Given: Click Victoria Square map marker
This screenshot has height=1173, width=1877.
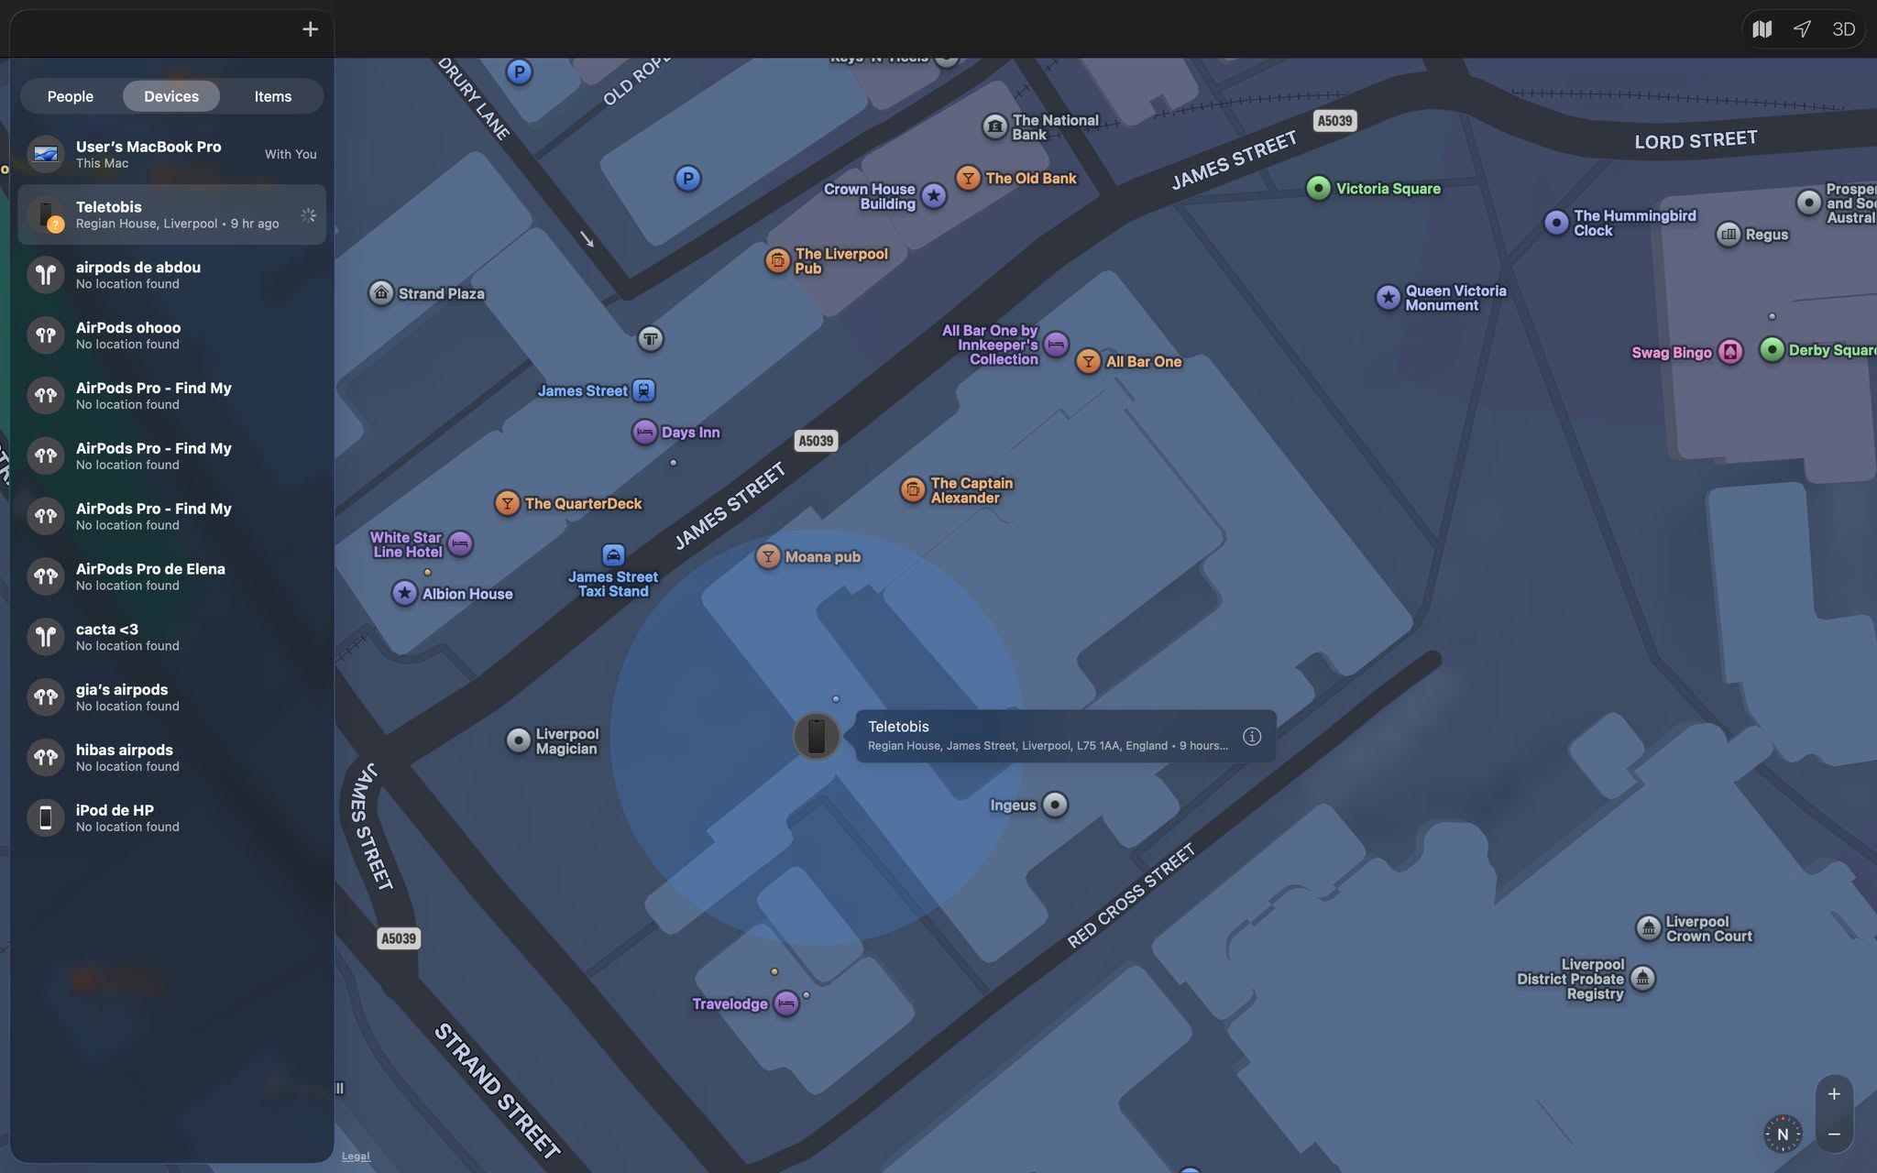Looking at the screenshot, I should [1318, 189].
